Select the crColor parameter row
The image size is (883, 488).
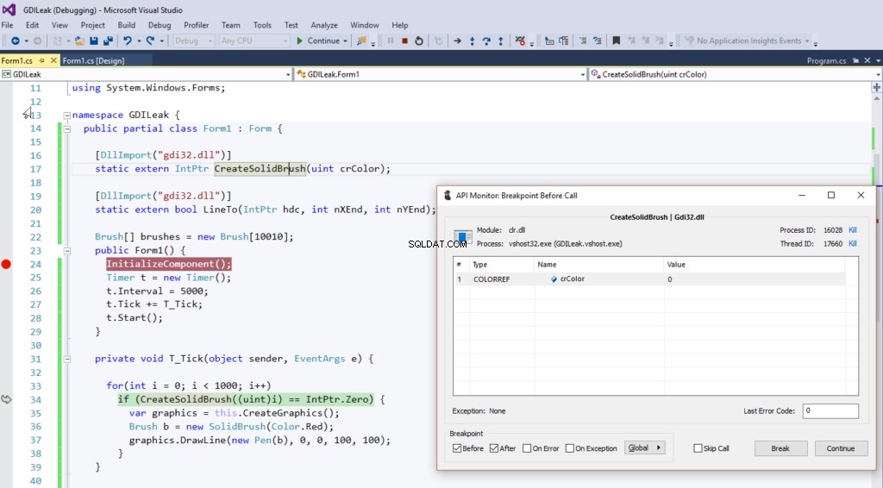click(x=649, y=279)
